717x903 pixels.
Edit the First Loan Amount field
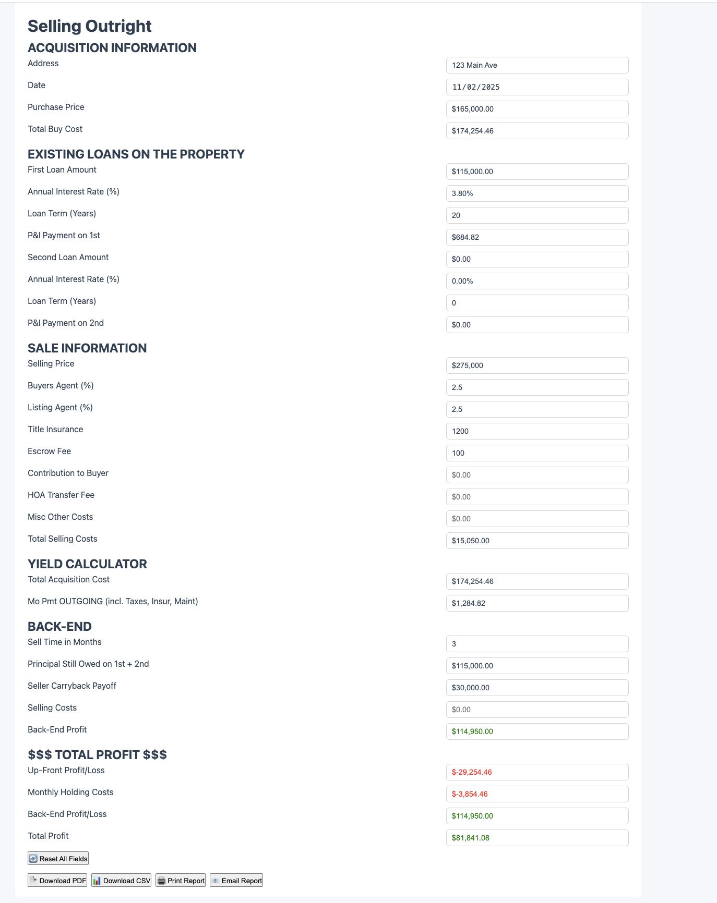[x=537, y=172]
